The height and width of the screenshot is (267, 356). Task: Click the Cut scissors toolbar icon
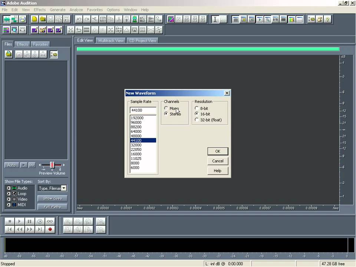tap(119, 19)
